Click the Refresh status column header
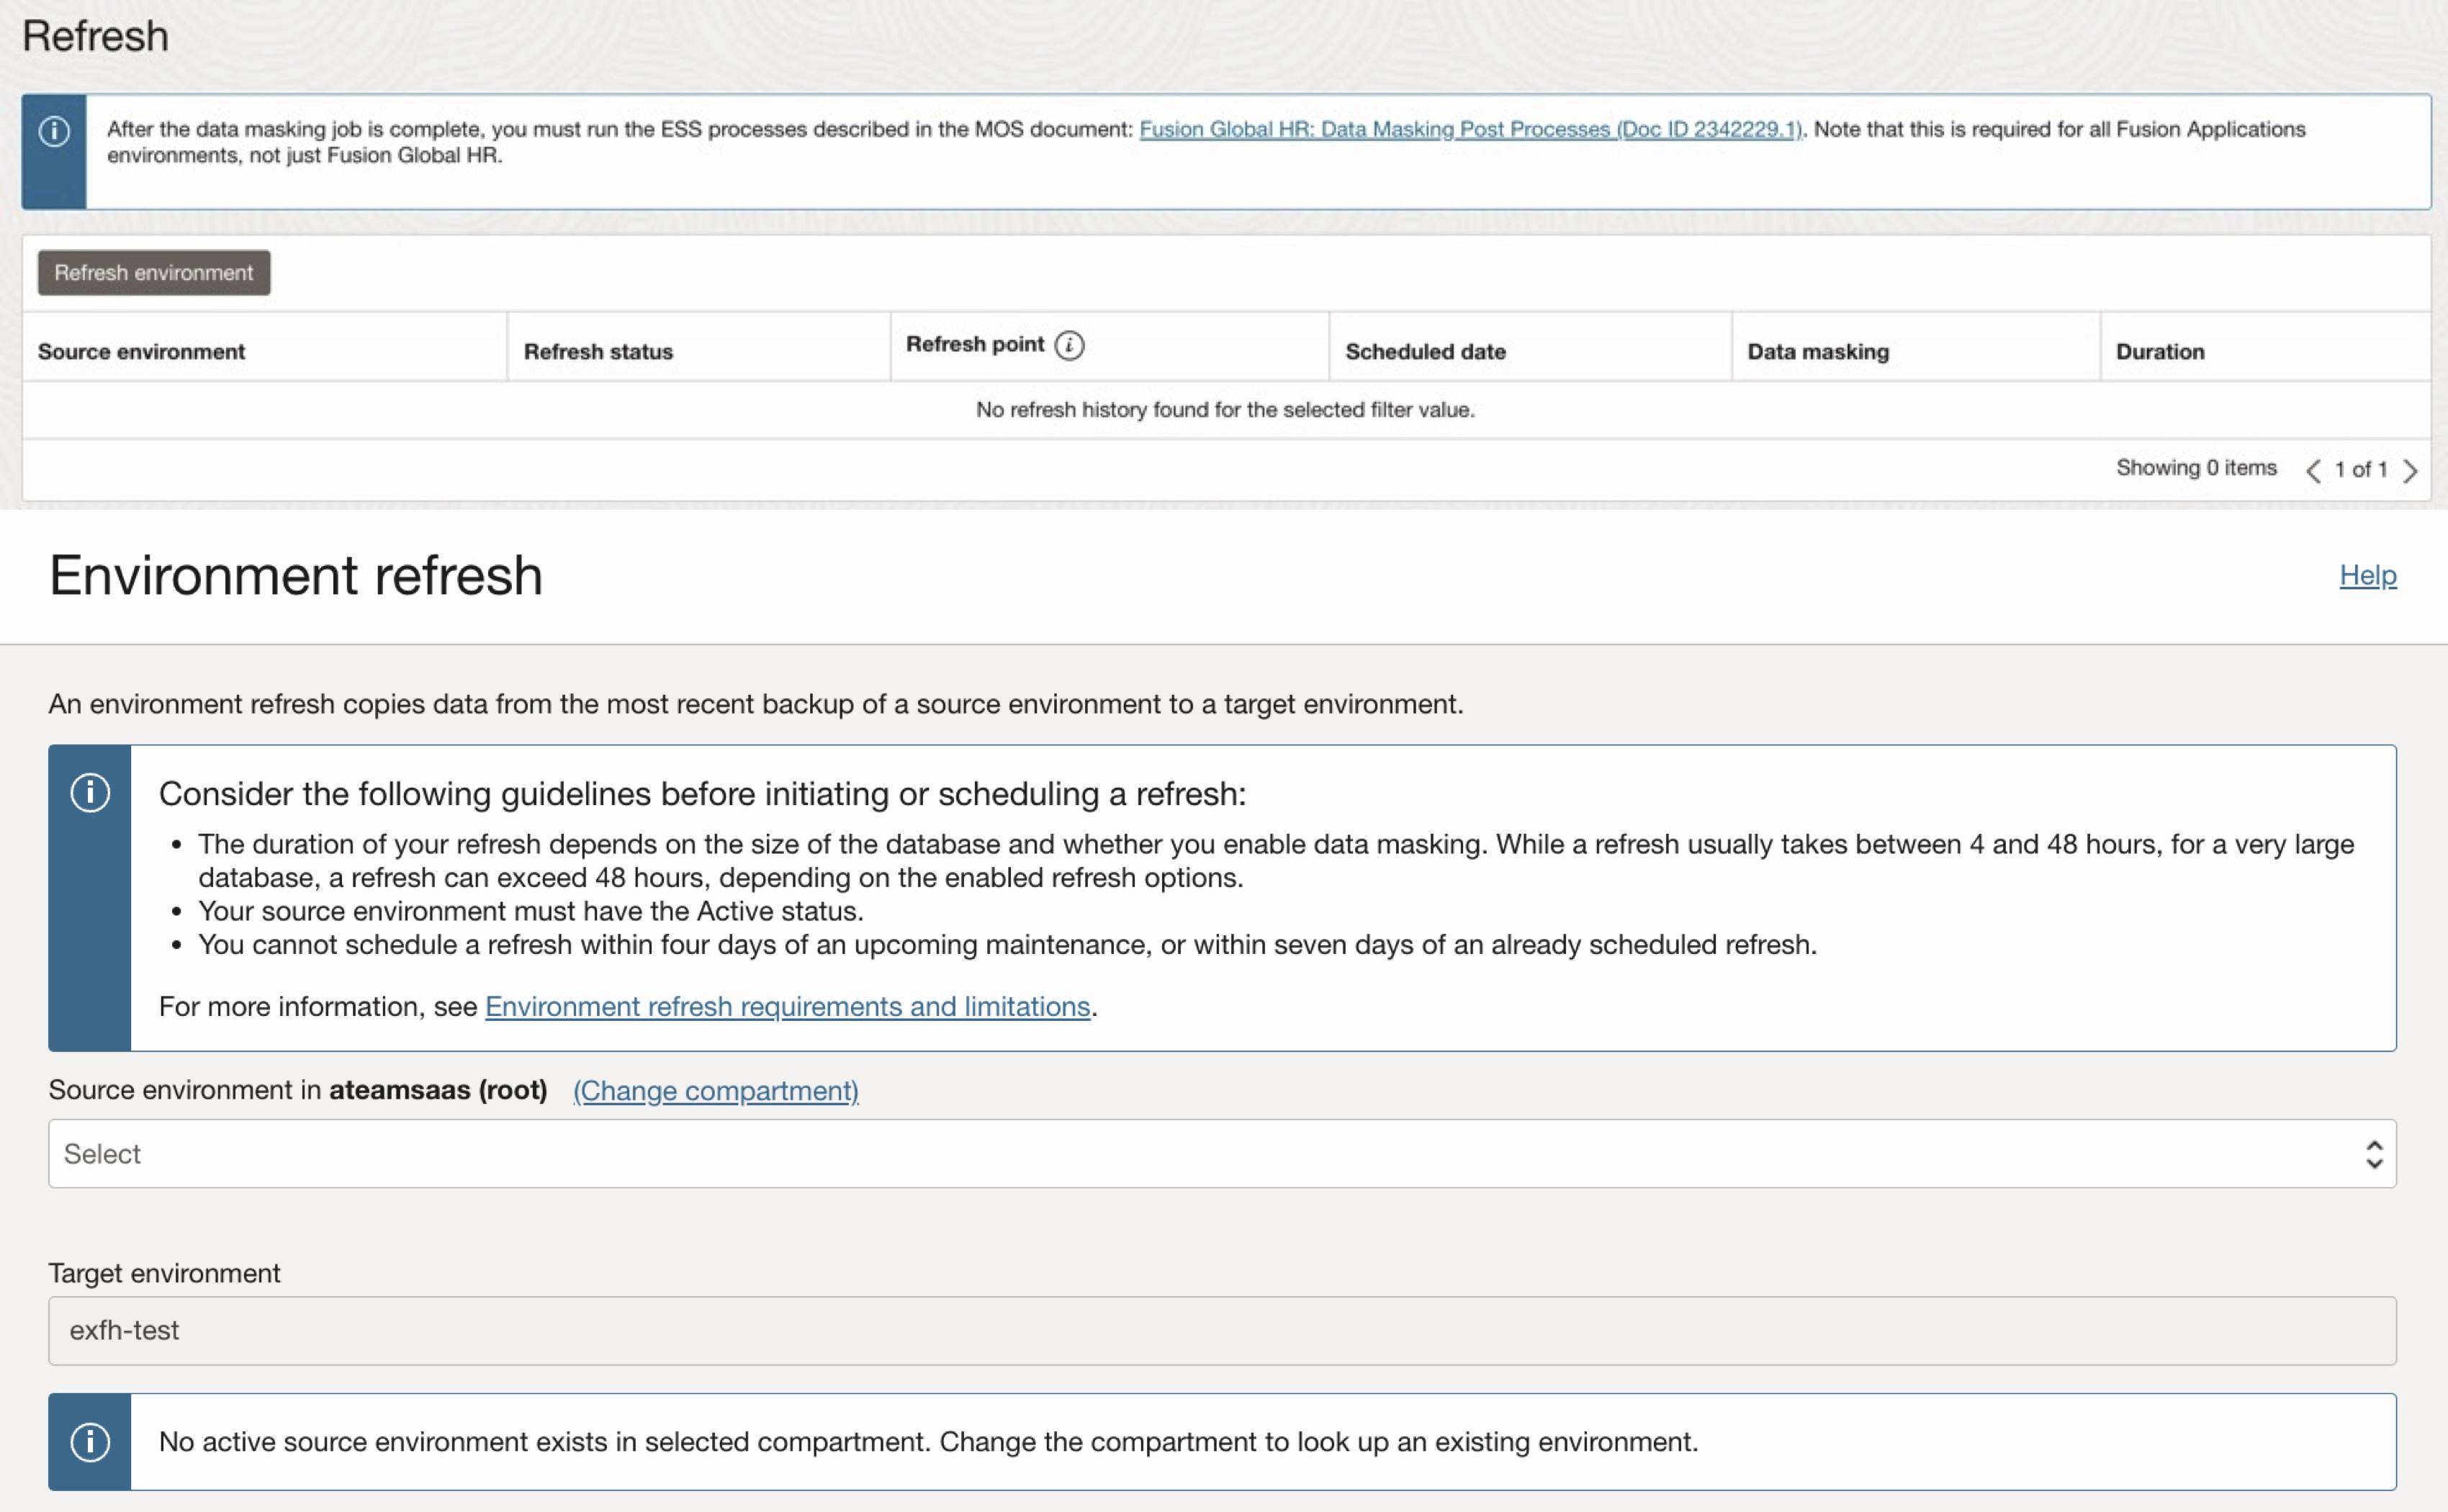This screenshot has width=2448, height=1512. click(598, 352)
